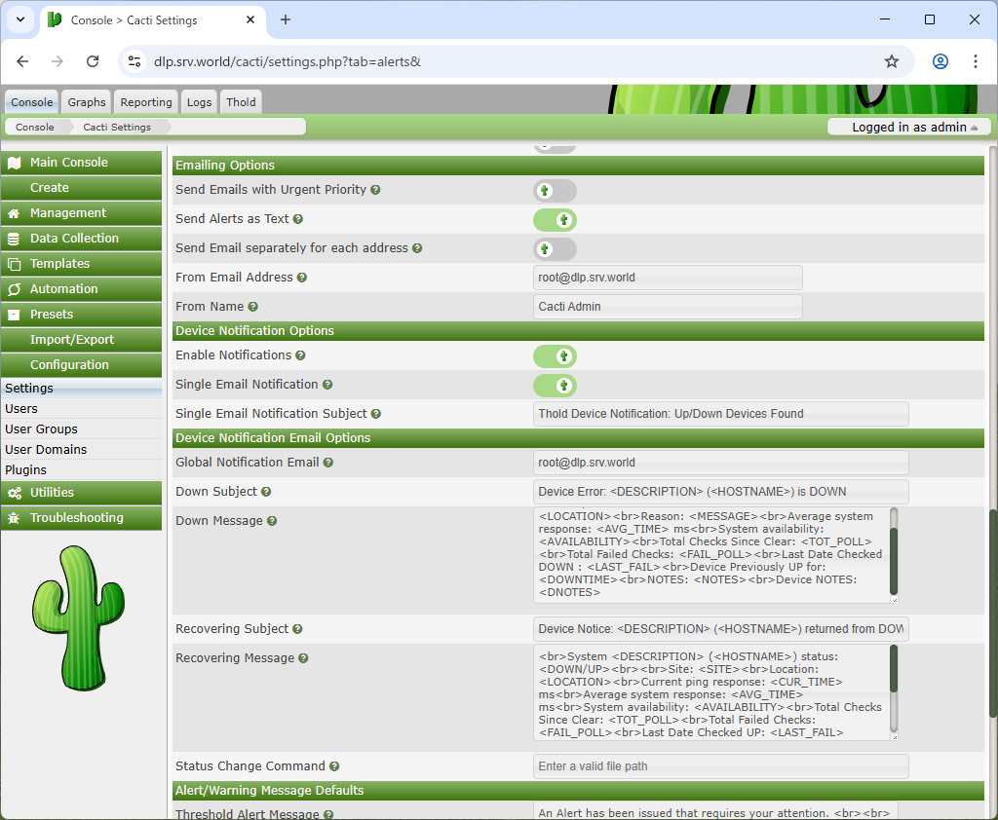The image size is (998, 820).
Task: Open the Thold tab
Action: click(241, 102)
